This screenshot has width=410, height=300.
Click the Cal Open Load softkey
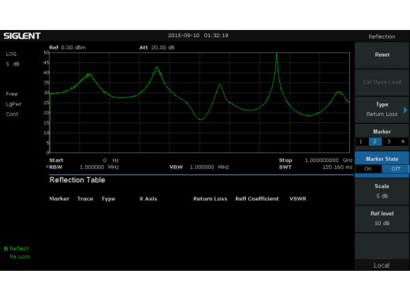point(382,82)
